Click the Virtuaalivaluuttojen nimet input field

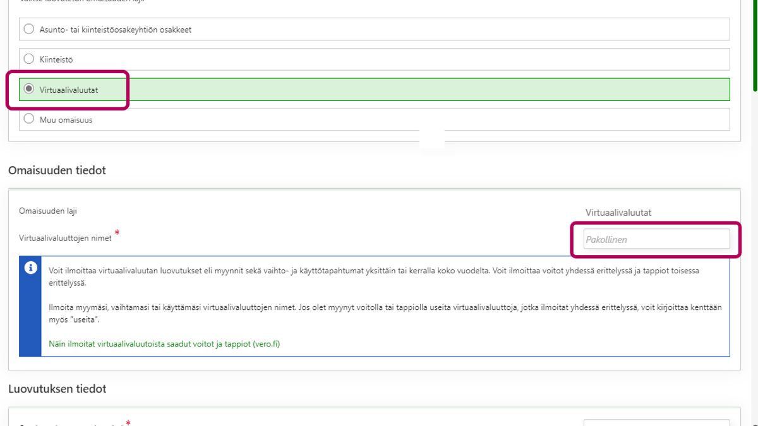[656, 239]
